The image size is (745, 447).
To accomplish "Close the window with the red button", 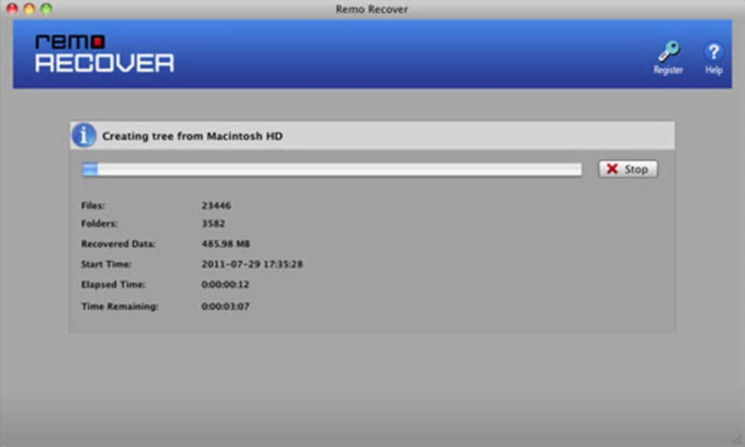I will click(x=12, y=9).
